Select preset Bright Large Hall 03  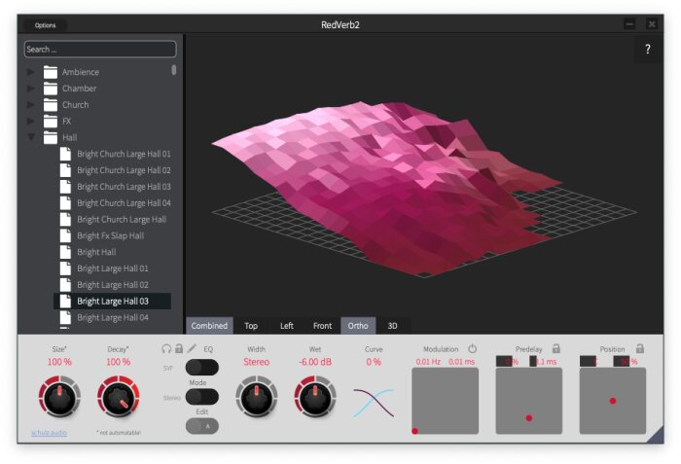pos(113,302)
